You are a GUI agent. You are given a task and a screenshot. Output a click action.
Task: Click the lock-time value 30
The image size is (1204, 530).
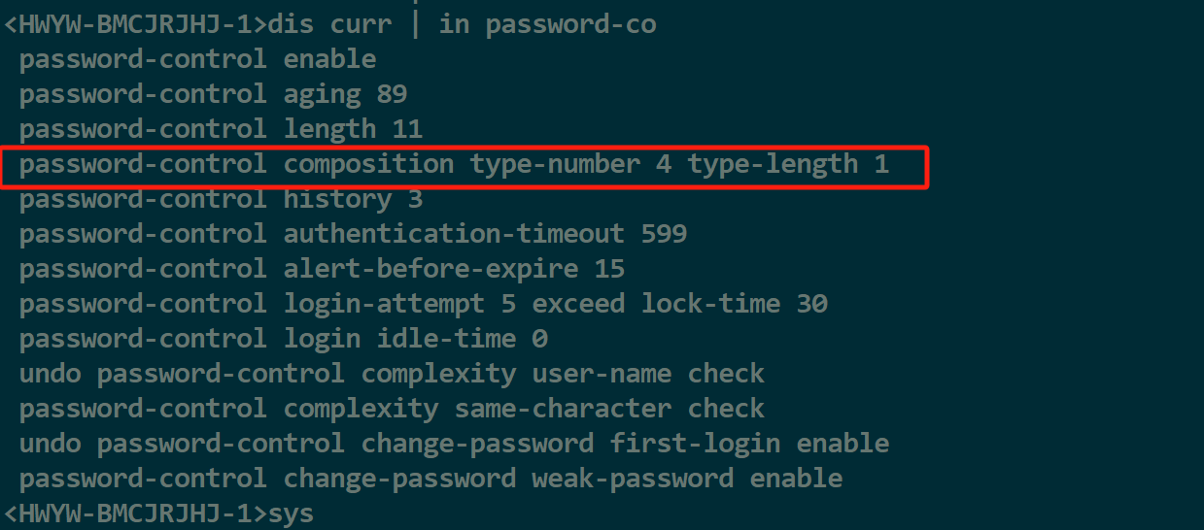click(x=811, y=304)
